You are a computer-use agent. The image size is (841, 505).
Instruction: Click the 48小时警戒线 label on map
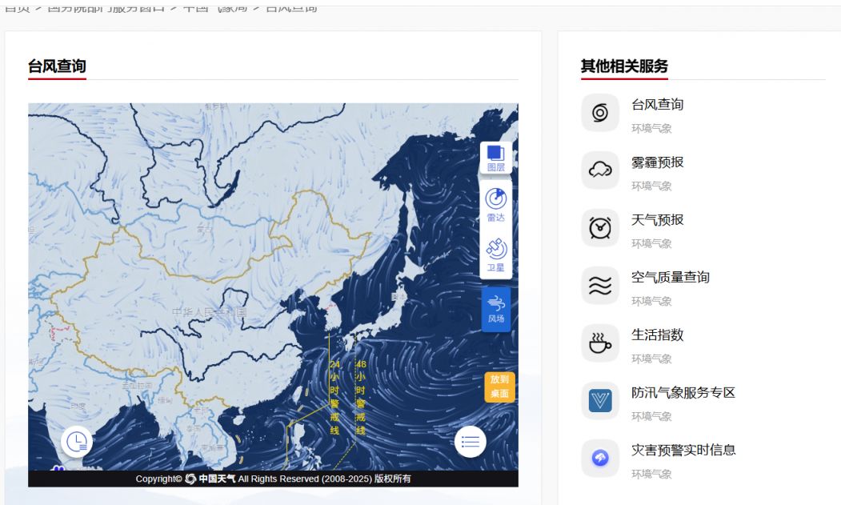click(360, 397)
